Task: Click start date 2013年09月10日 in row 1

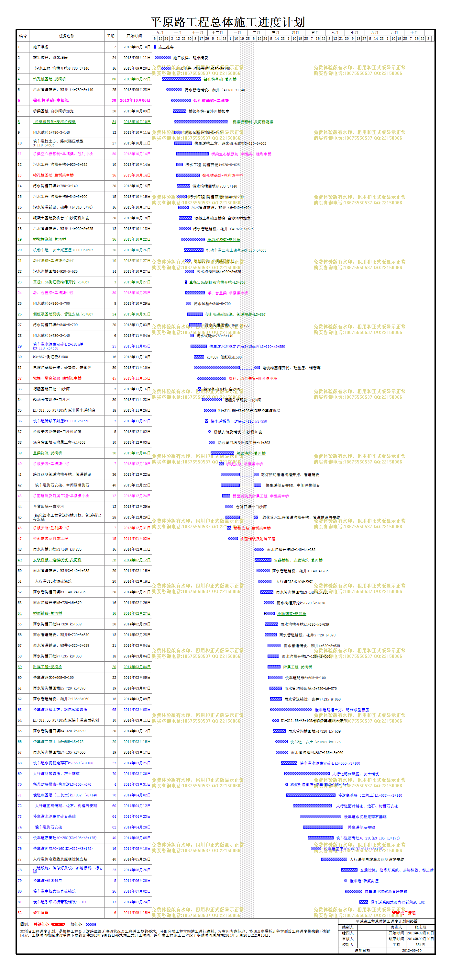Action: pos(137,47)
